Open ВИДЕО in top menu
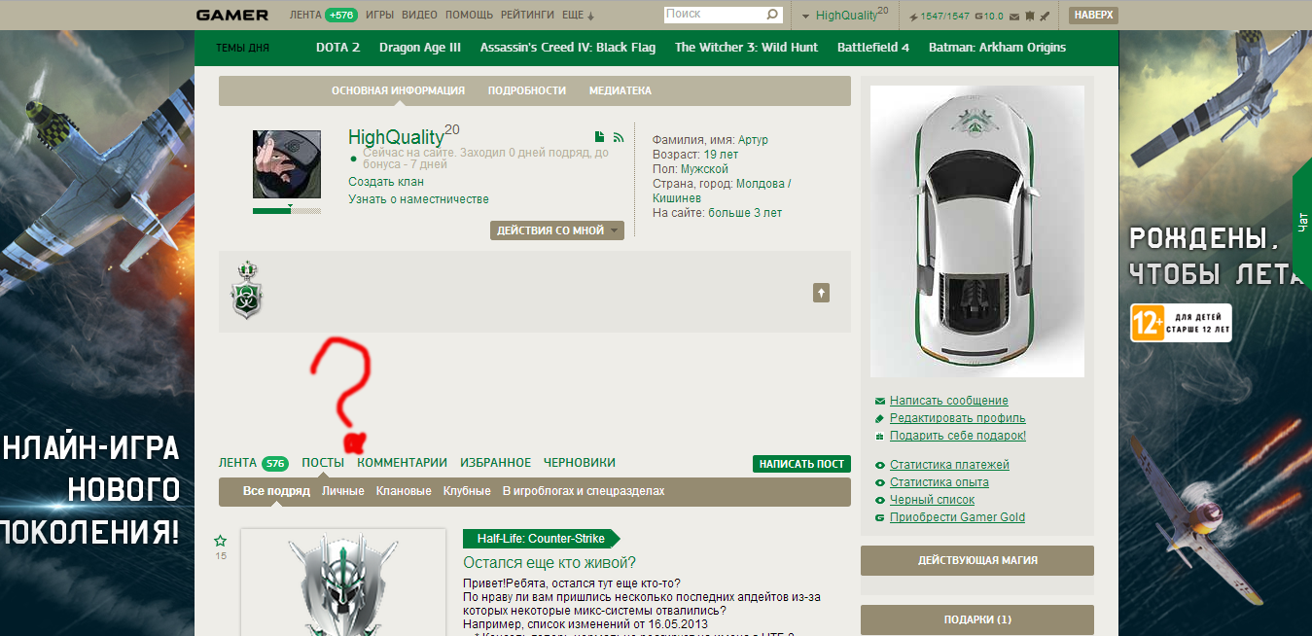 pos(419,16)
